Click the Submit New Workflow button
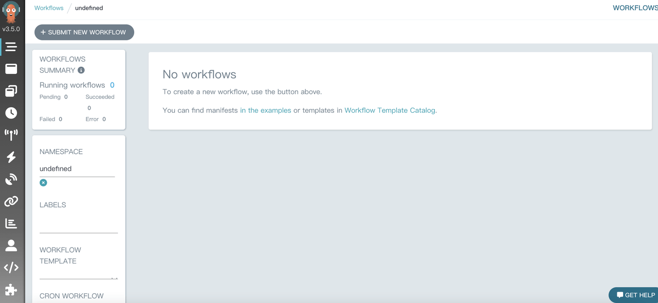The image size is (658, 303). point(84,32)
